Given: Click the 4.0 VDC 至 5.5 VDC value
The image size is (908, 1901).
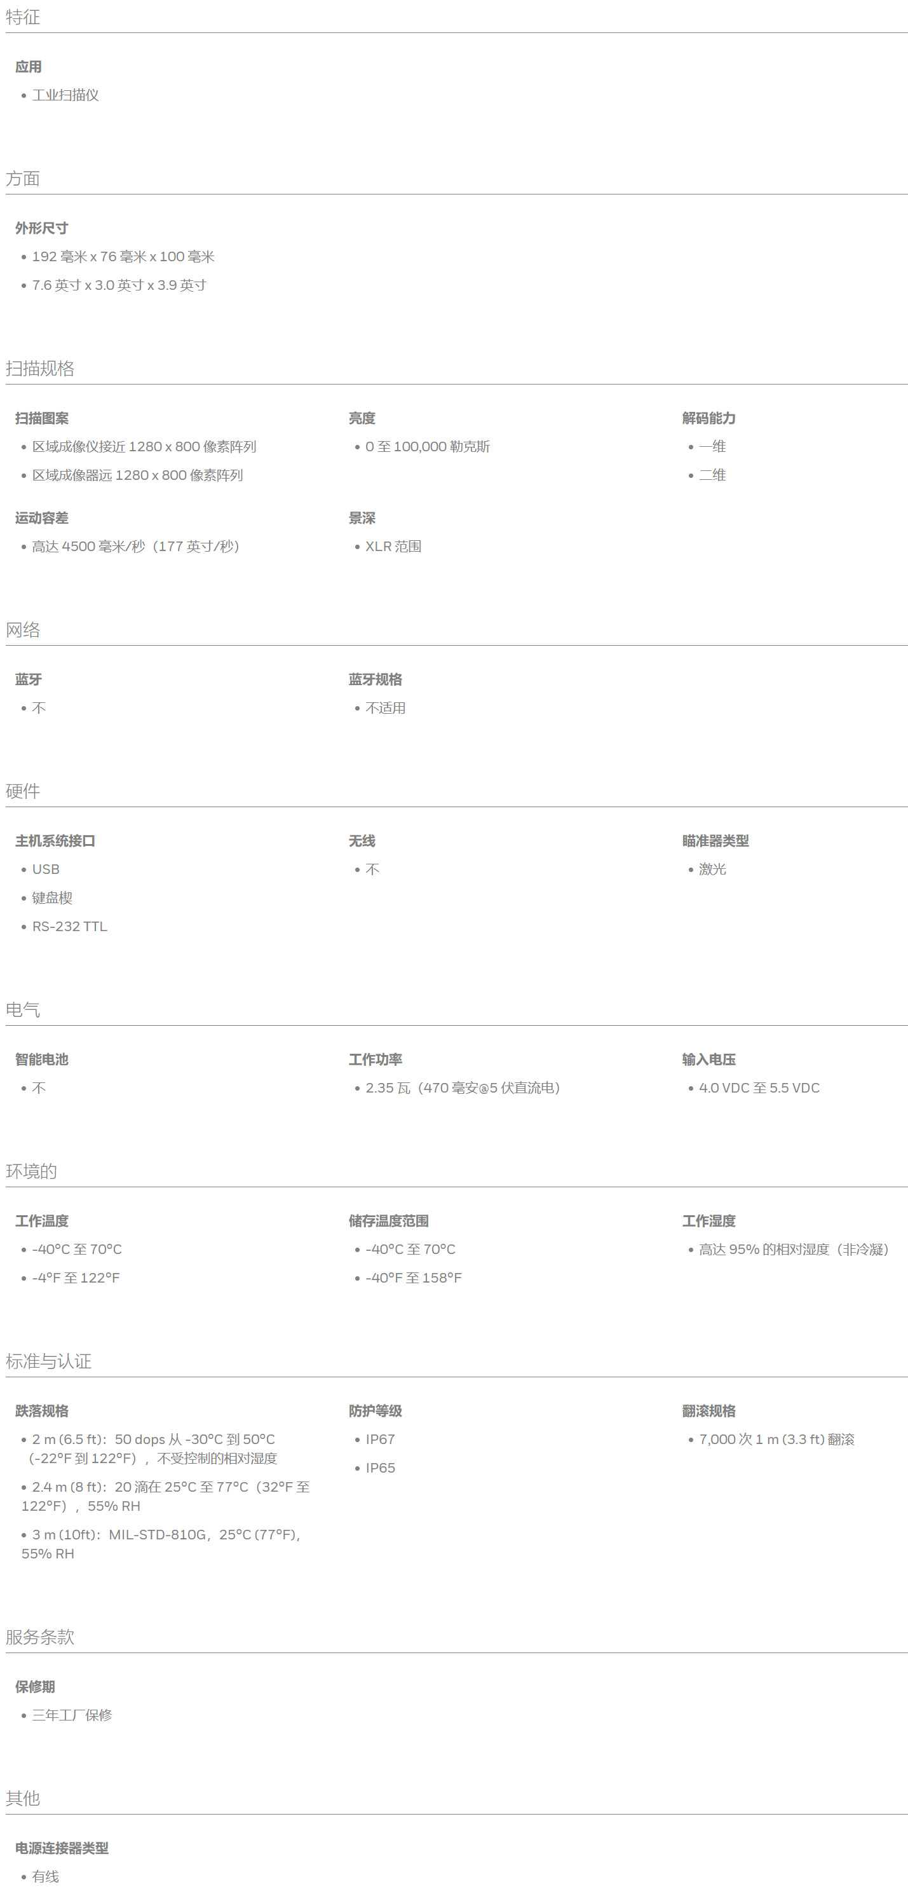Looking at the screenshot, I should coord(760,1087).
